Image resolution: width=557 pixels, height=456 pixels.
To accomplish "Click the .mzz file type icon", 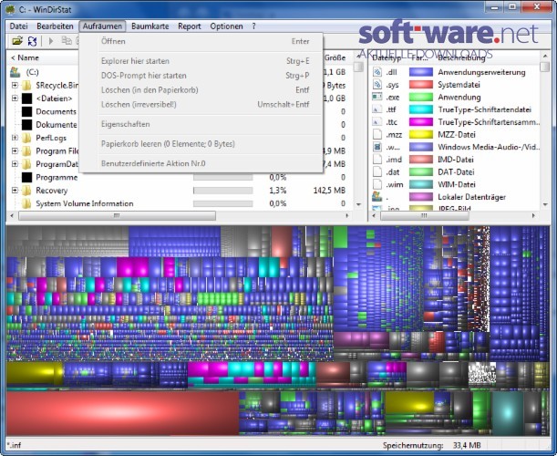I will tap(376, 134).
